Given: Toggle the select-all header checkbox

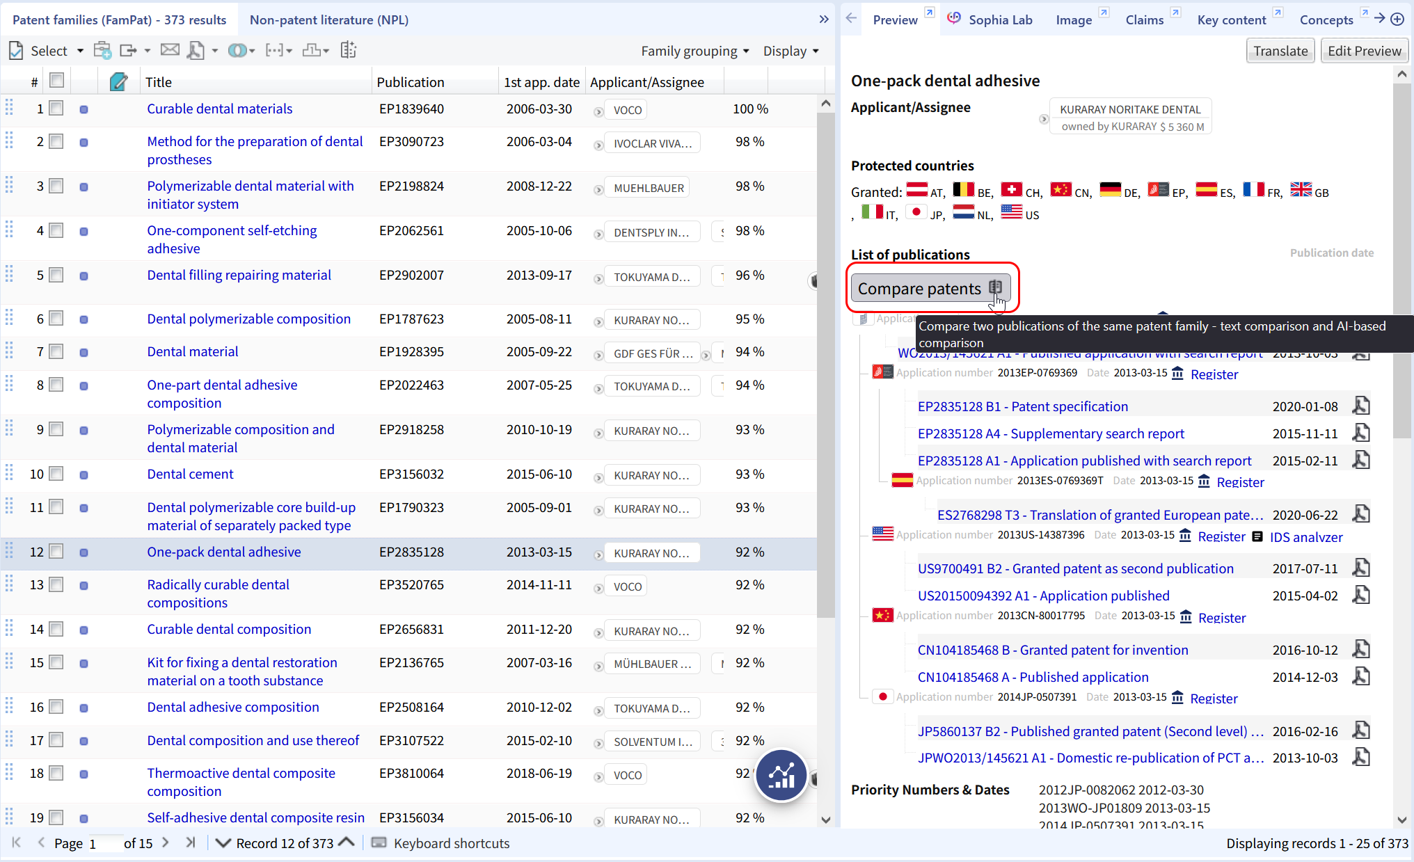Looking at the screenshot, I should [57, 81].
